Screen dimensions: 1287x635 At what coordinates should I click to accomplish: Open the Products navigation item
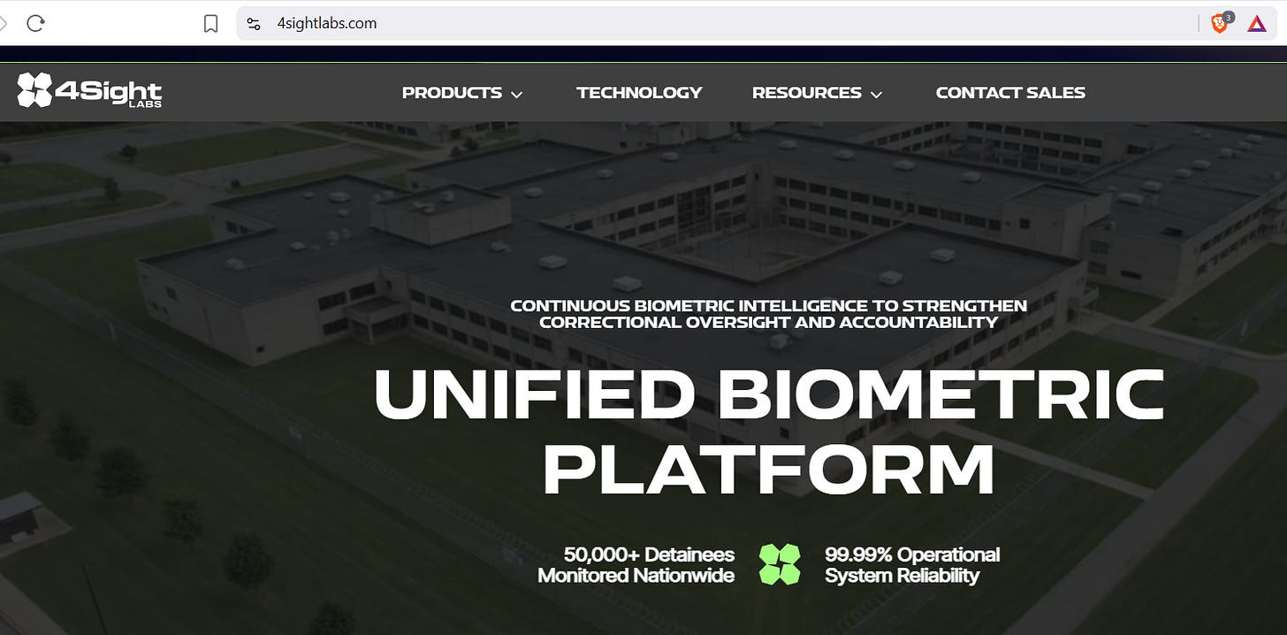(x=452, y=93)
